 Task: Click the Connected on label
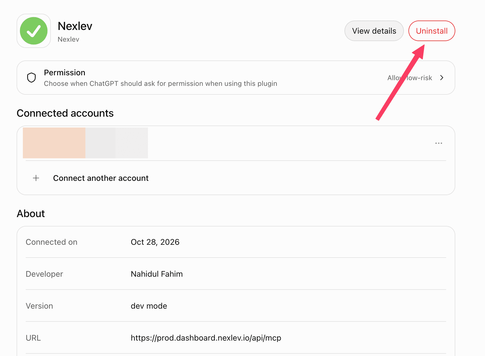coord(51,242)
